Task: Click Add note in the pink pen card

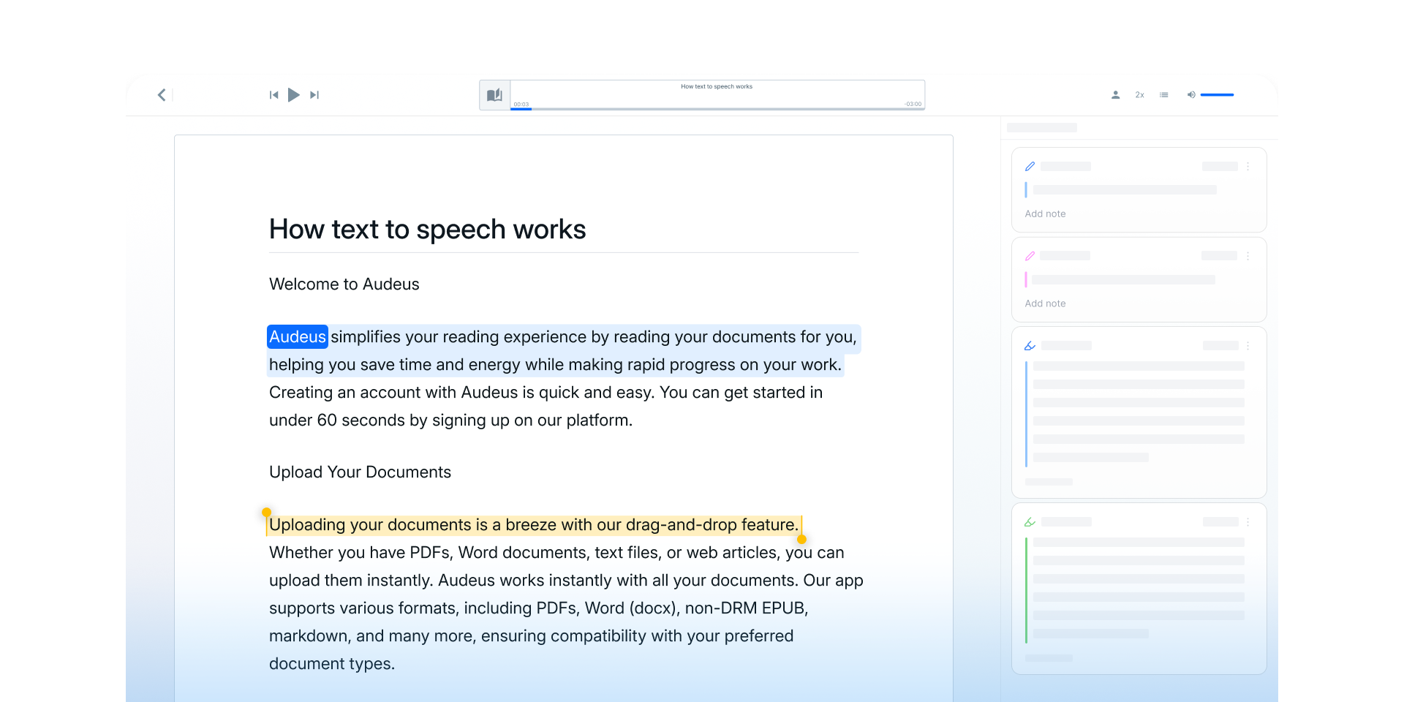Action: (x=1045, y=303)
